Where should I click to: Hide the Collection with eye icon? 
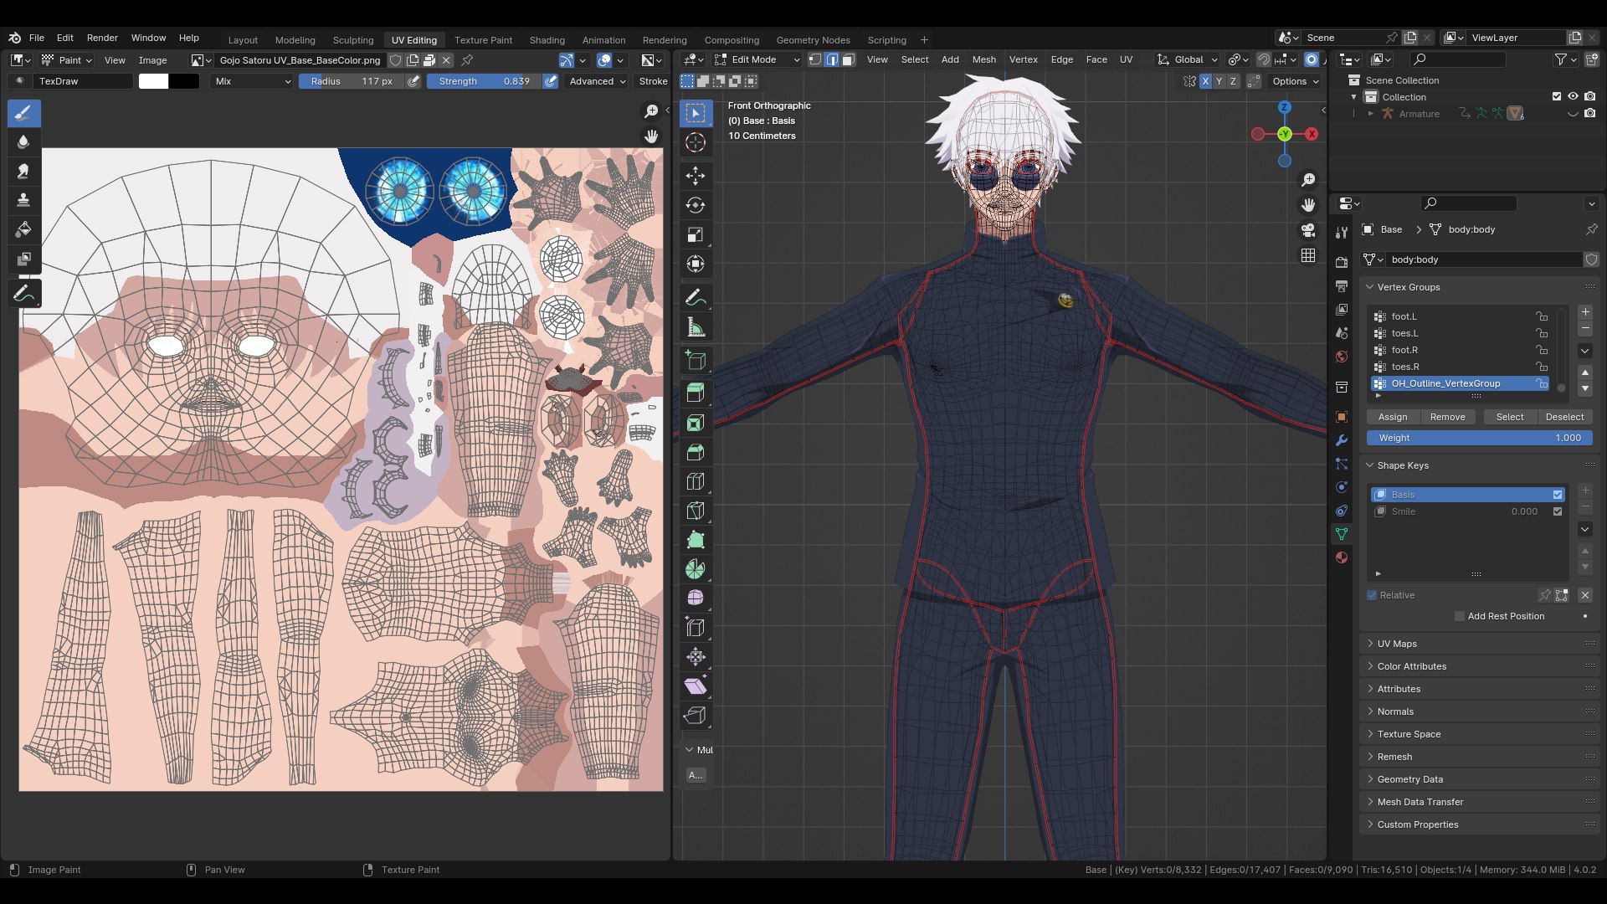[1574, 97]
